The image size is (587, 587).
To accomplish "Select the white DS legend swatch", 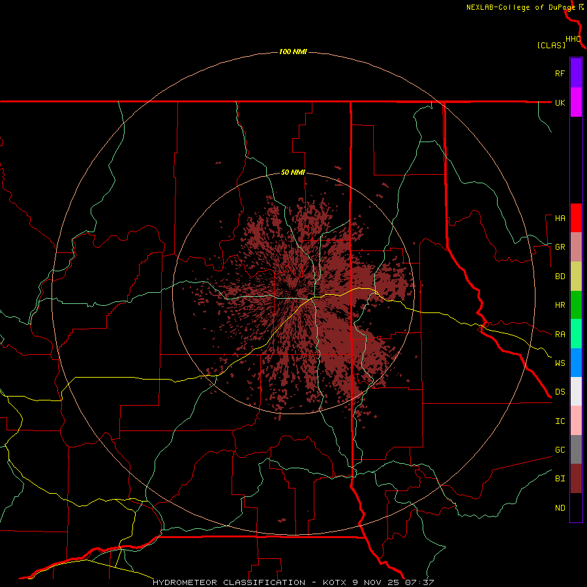I will pyautogui.click(x=576, y=391).
